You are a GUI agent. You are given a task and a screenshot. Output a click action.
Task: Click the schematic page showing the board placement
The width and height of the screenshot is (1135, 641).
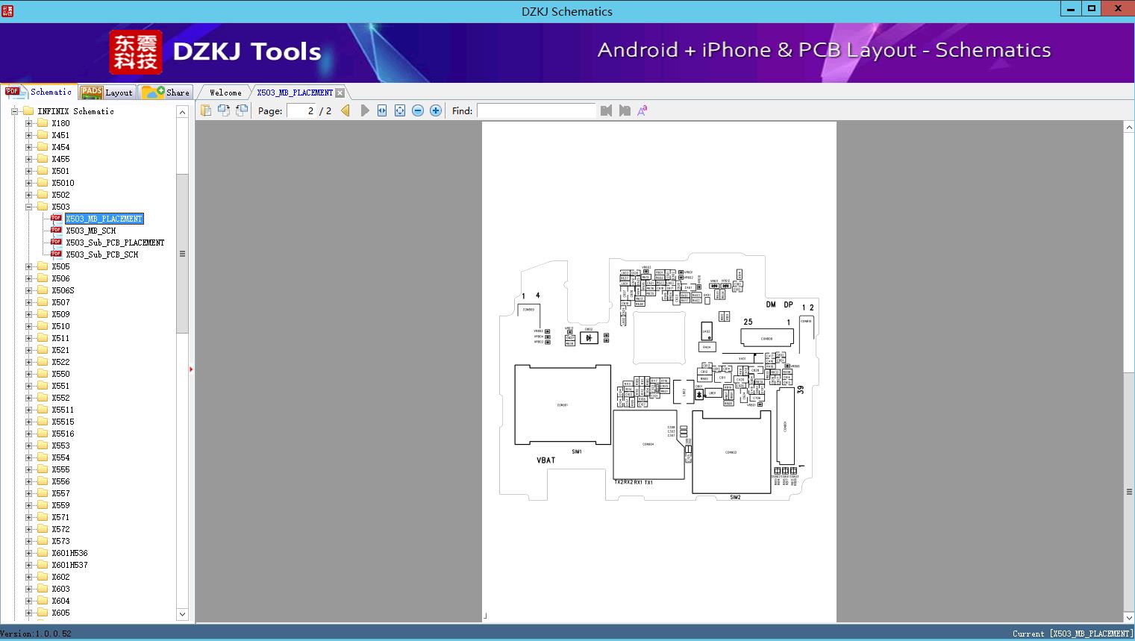pyautogui.click(x=659, y=372)
